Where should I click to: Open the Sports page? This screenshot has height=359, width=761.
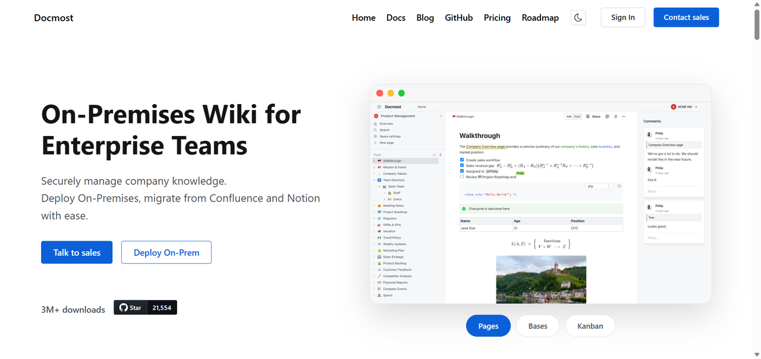[x=388, y=295]
